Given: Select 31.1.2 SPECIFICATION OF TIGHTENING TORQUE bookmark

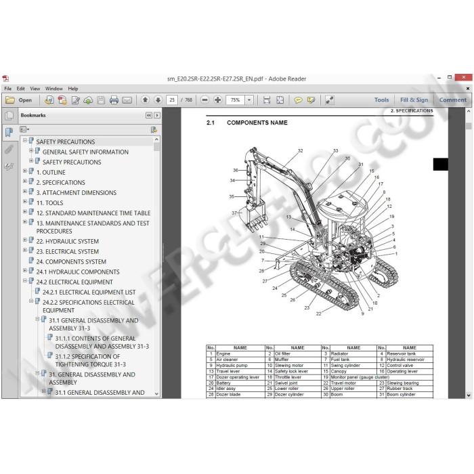Looking at the screenshot, I should pos(90,360).
